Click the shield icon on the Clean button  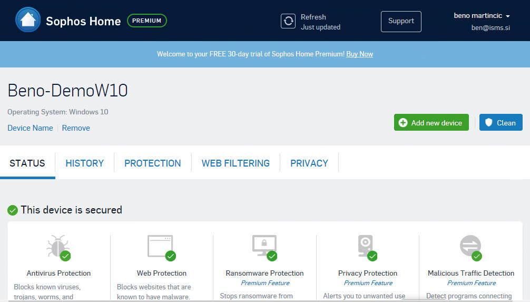(x=489, y=122)
